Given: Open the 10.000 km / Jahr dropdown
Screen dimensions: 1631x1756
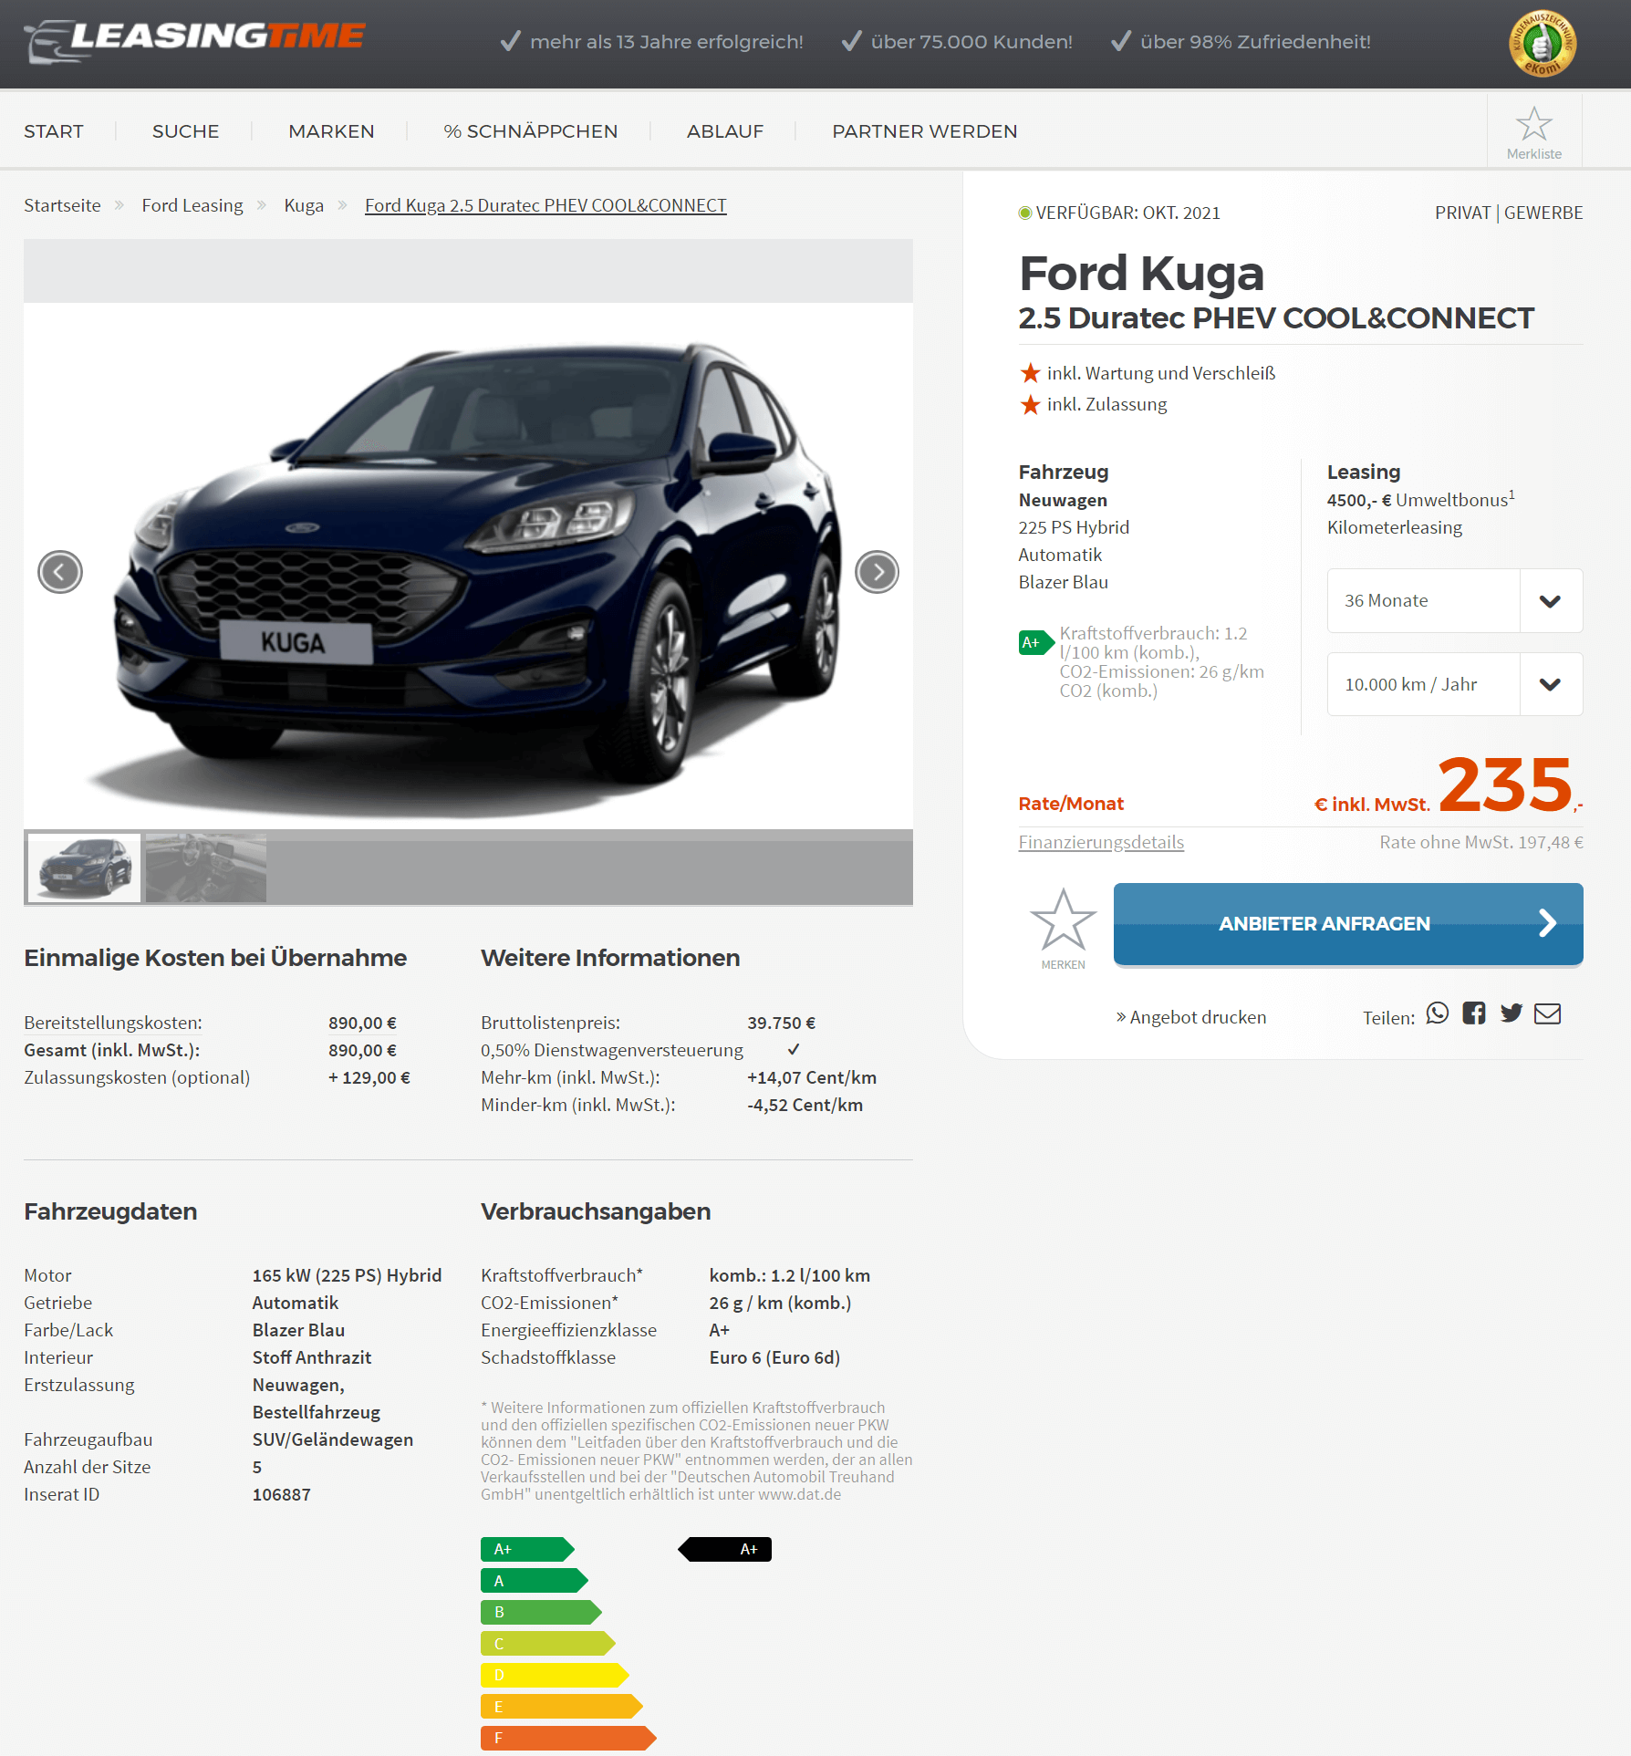Looking at the screenshot, I should click(1455, 684).
